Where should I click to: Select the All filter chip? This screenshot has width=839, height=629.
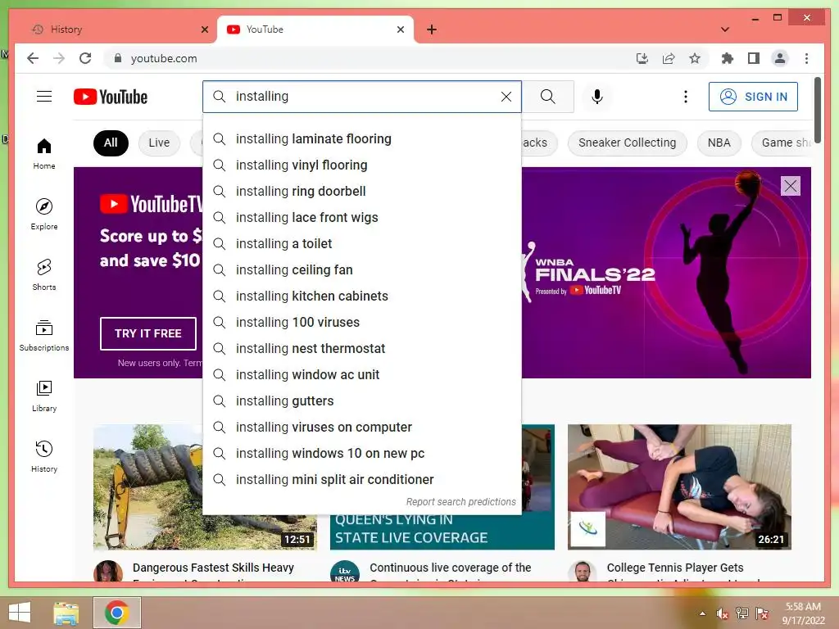point(111,143)
